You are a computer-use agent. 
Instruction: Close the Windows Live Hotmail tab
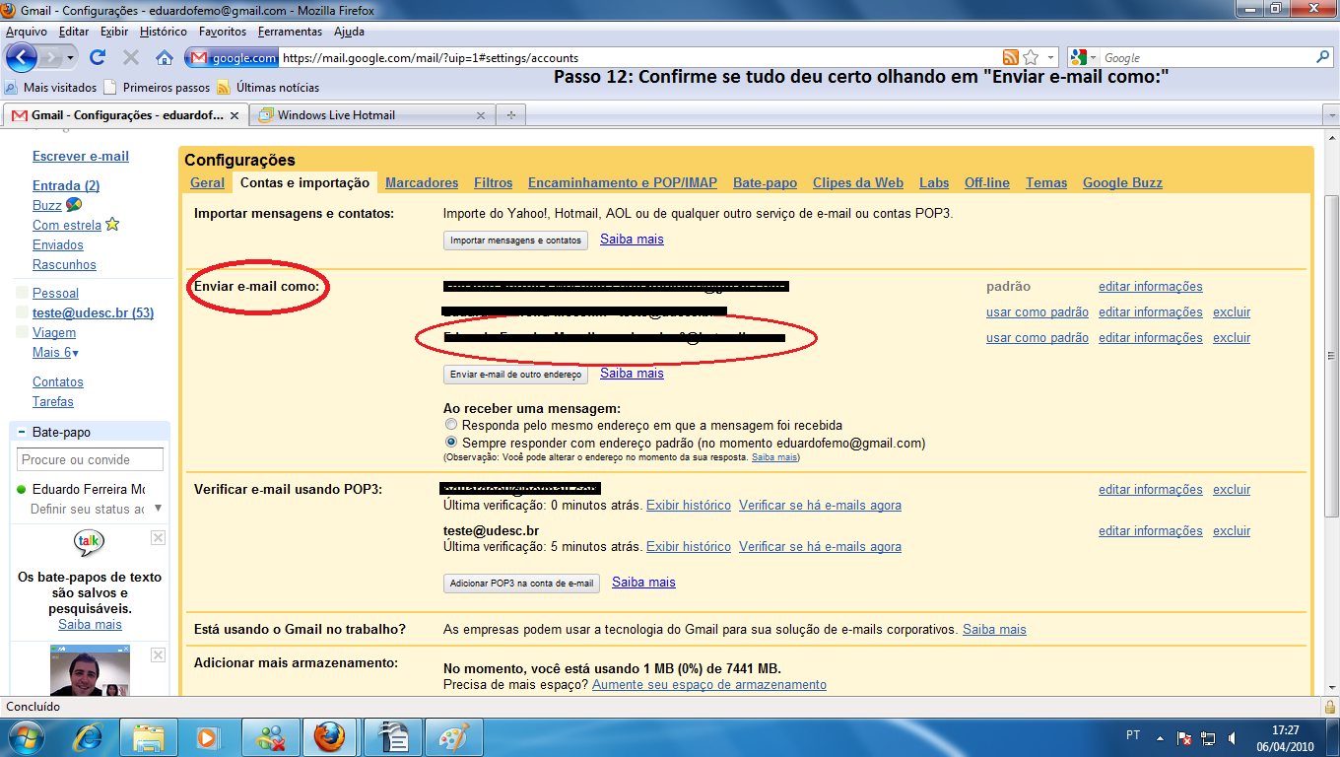[x=481, y=115]
